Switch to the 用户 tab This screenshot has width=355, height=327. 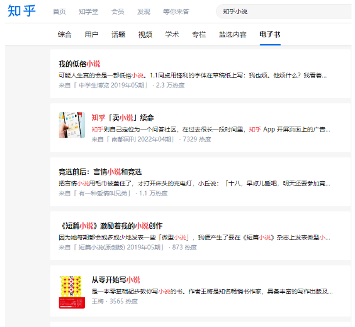92,35
